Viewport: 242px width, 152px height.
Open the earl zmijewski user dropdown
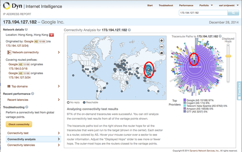[x=229, y=5]
